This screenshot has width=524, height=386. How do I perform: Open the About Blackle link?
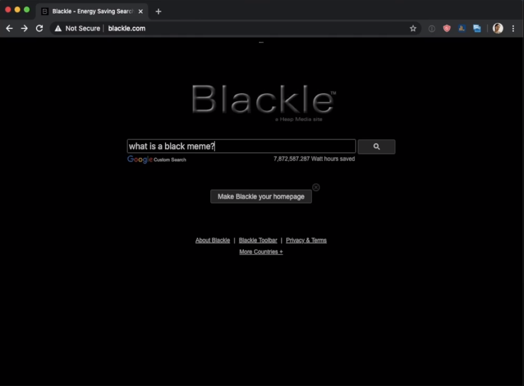(x=213, y=240)
